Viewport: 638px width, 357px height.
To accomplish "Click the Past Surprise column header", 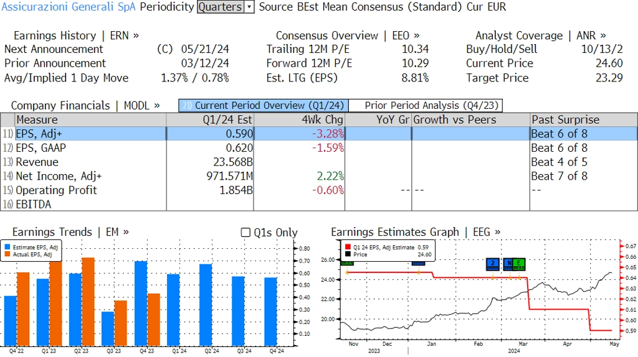I will click(x=583, y=120).
